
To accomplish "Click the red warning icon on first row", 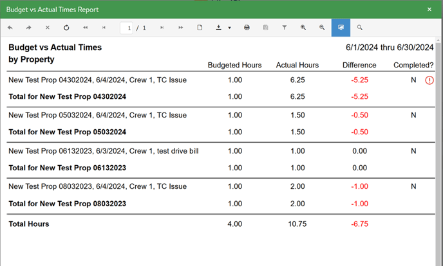I will (429, 80).
